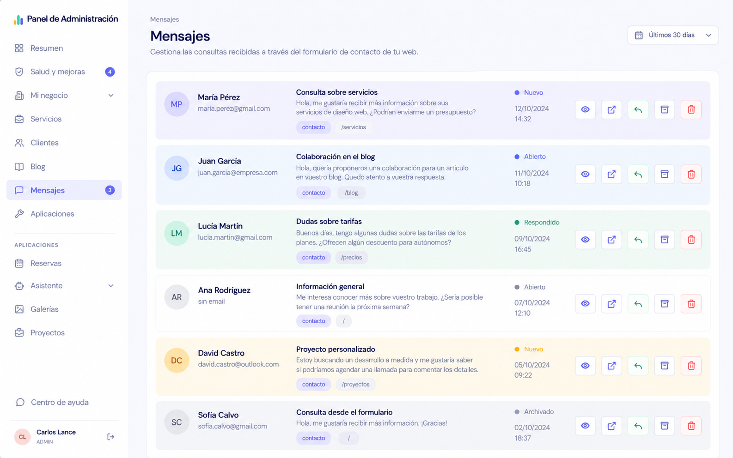Go to Proyectos in the sidebar
This screenshot has width=733, height=458.
pyautogui.click(x=64, y=333)
